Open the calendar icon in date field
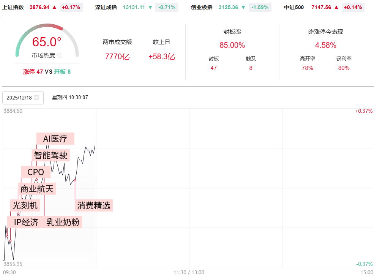Viewport: 377px width, 278px height. click(36, 98)
